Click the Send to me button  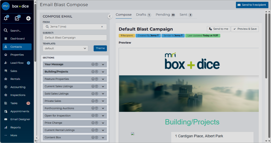[219, 29]
